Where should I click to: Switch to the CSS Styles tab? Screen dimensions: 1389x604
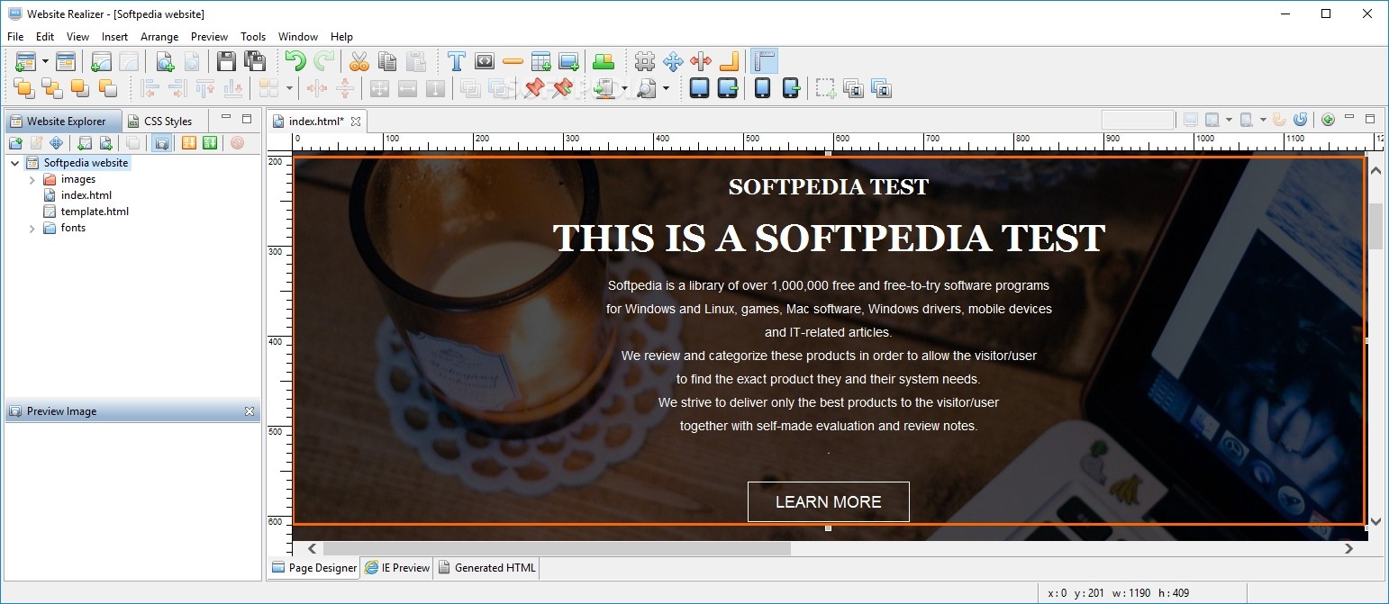tap(159, 121)
